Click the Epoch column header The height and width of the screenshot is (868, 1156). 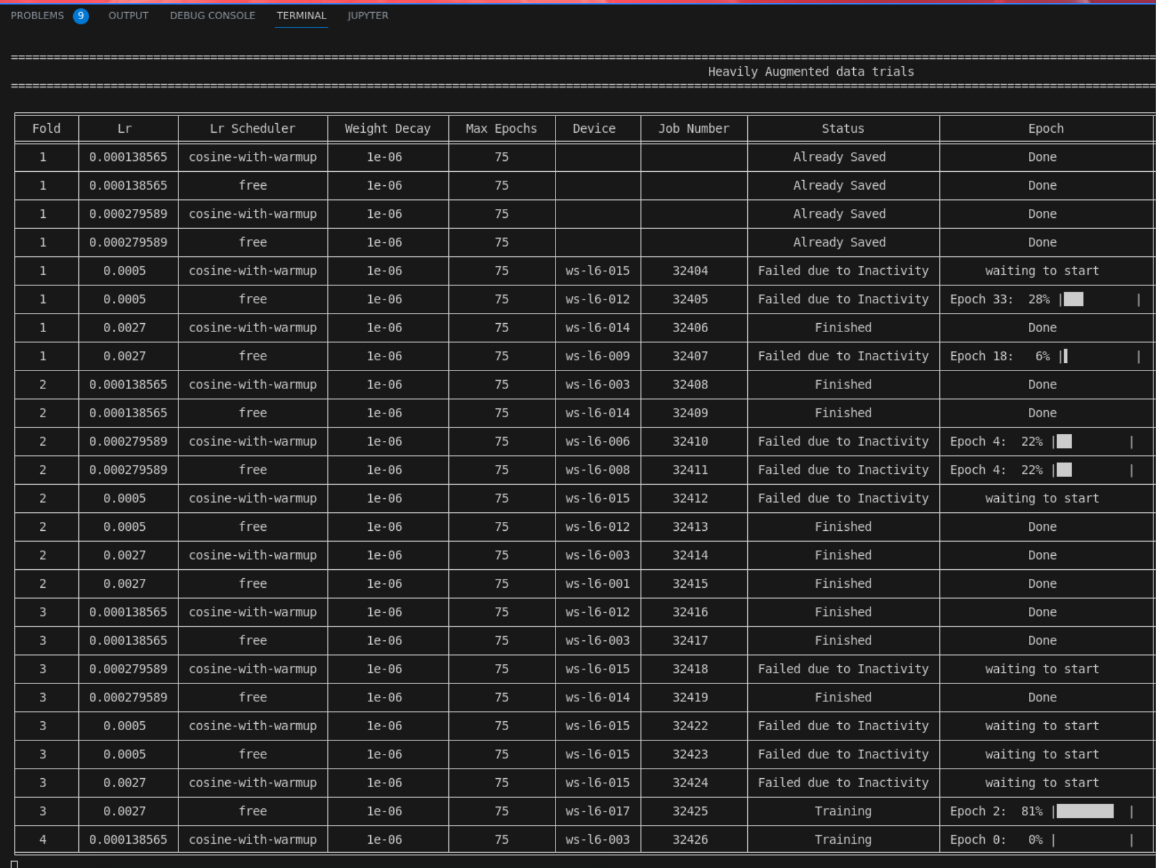pyautogui.click(x=1046, y=128)
